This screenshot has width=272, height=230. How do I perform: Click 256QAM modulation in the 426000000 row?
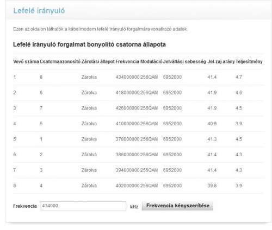tap(149, 108)
